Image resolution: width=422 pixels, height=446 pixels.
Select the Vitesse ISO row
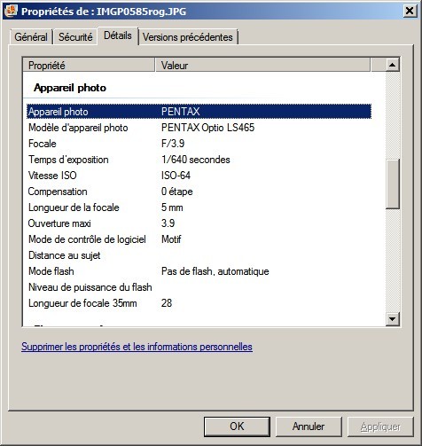pos(199,176)
